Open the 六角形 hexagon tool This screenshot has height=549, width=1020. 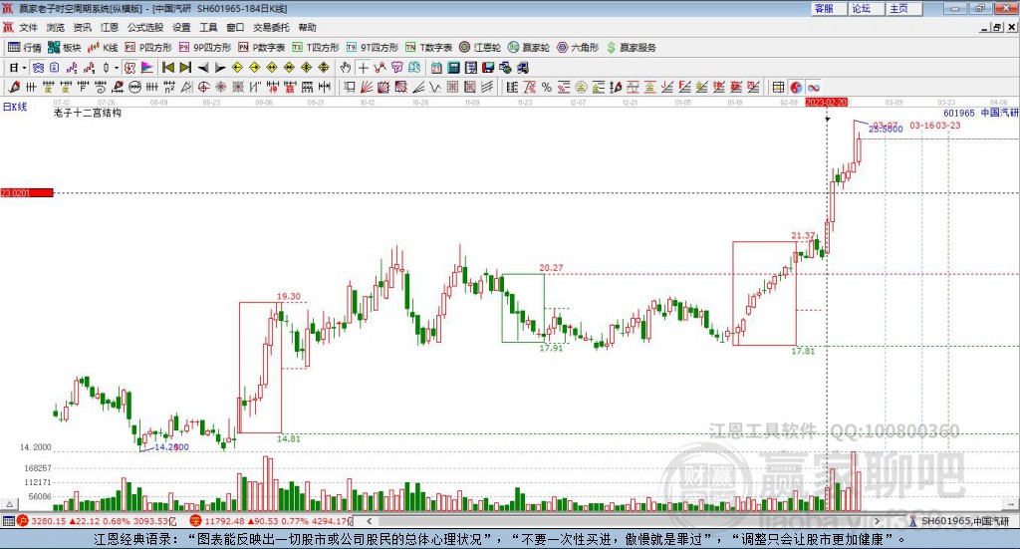click(578, 48)
